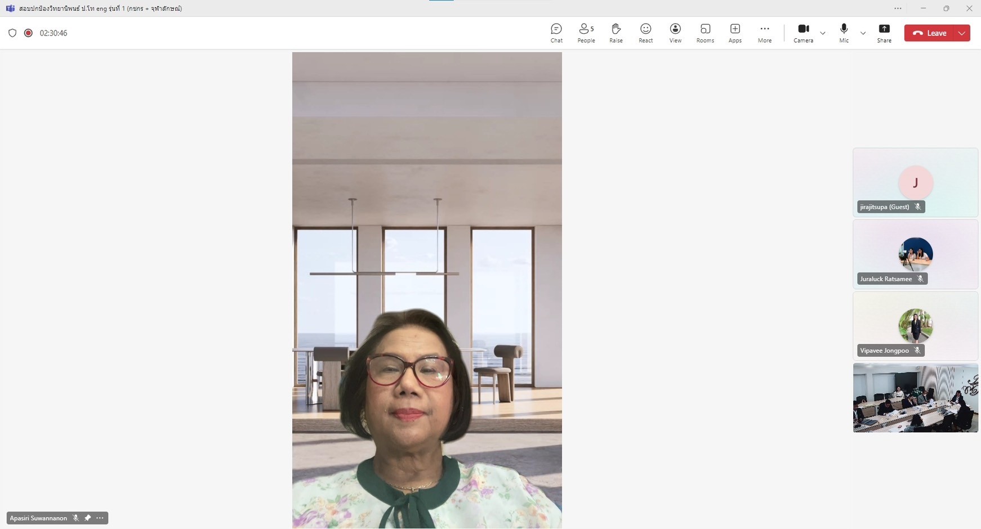Minimize the Teams meeting window

(x=923, y=8)
